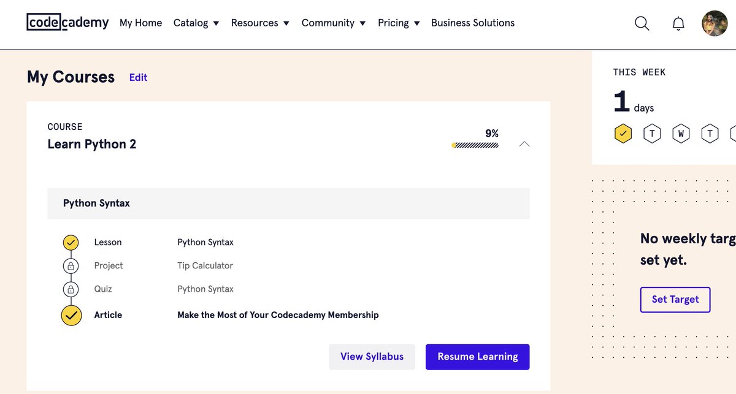
Task: Click the My Courses heading
Action: pyautogui.click(x=71, y=77)
